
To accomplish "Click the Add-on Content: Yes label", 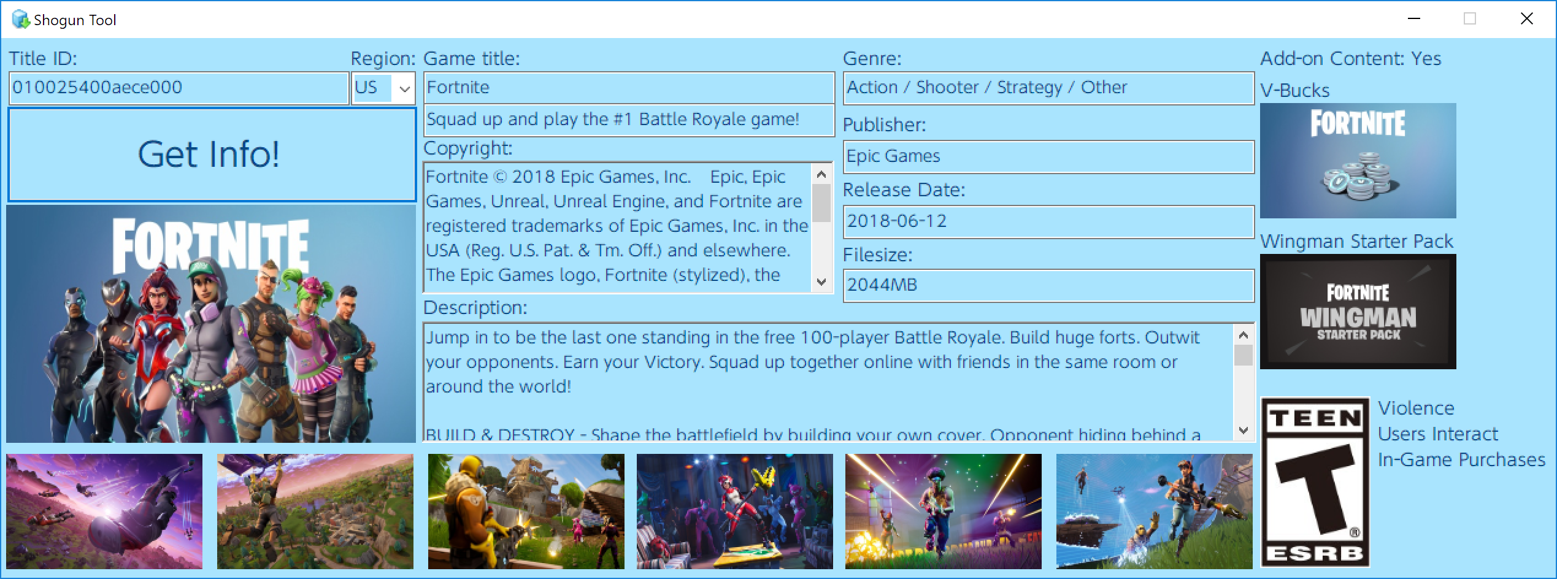I will tap(1350, 58).
